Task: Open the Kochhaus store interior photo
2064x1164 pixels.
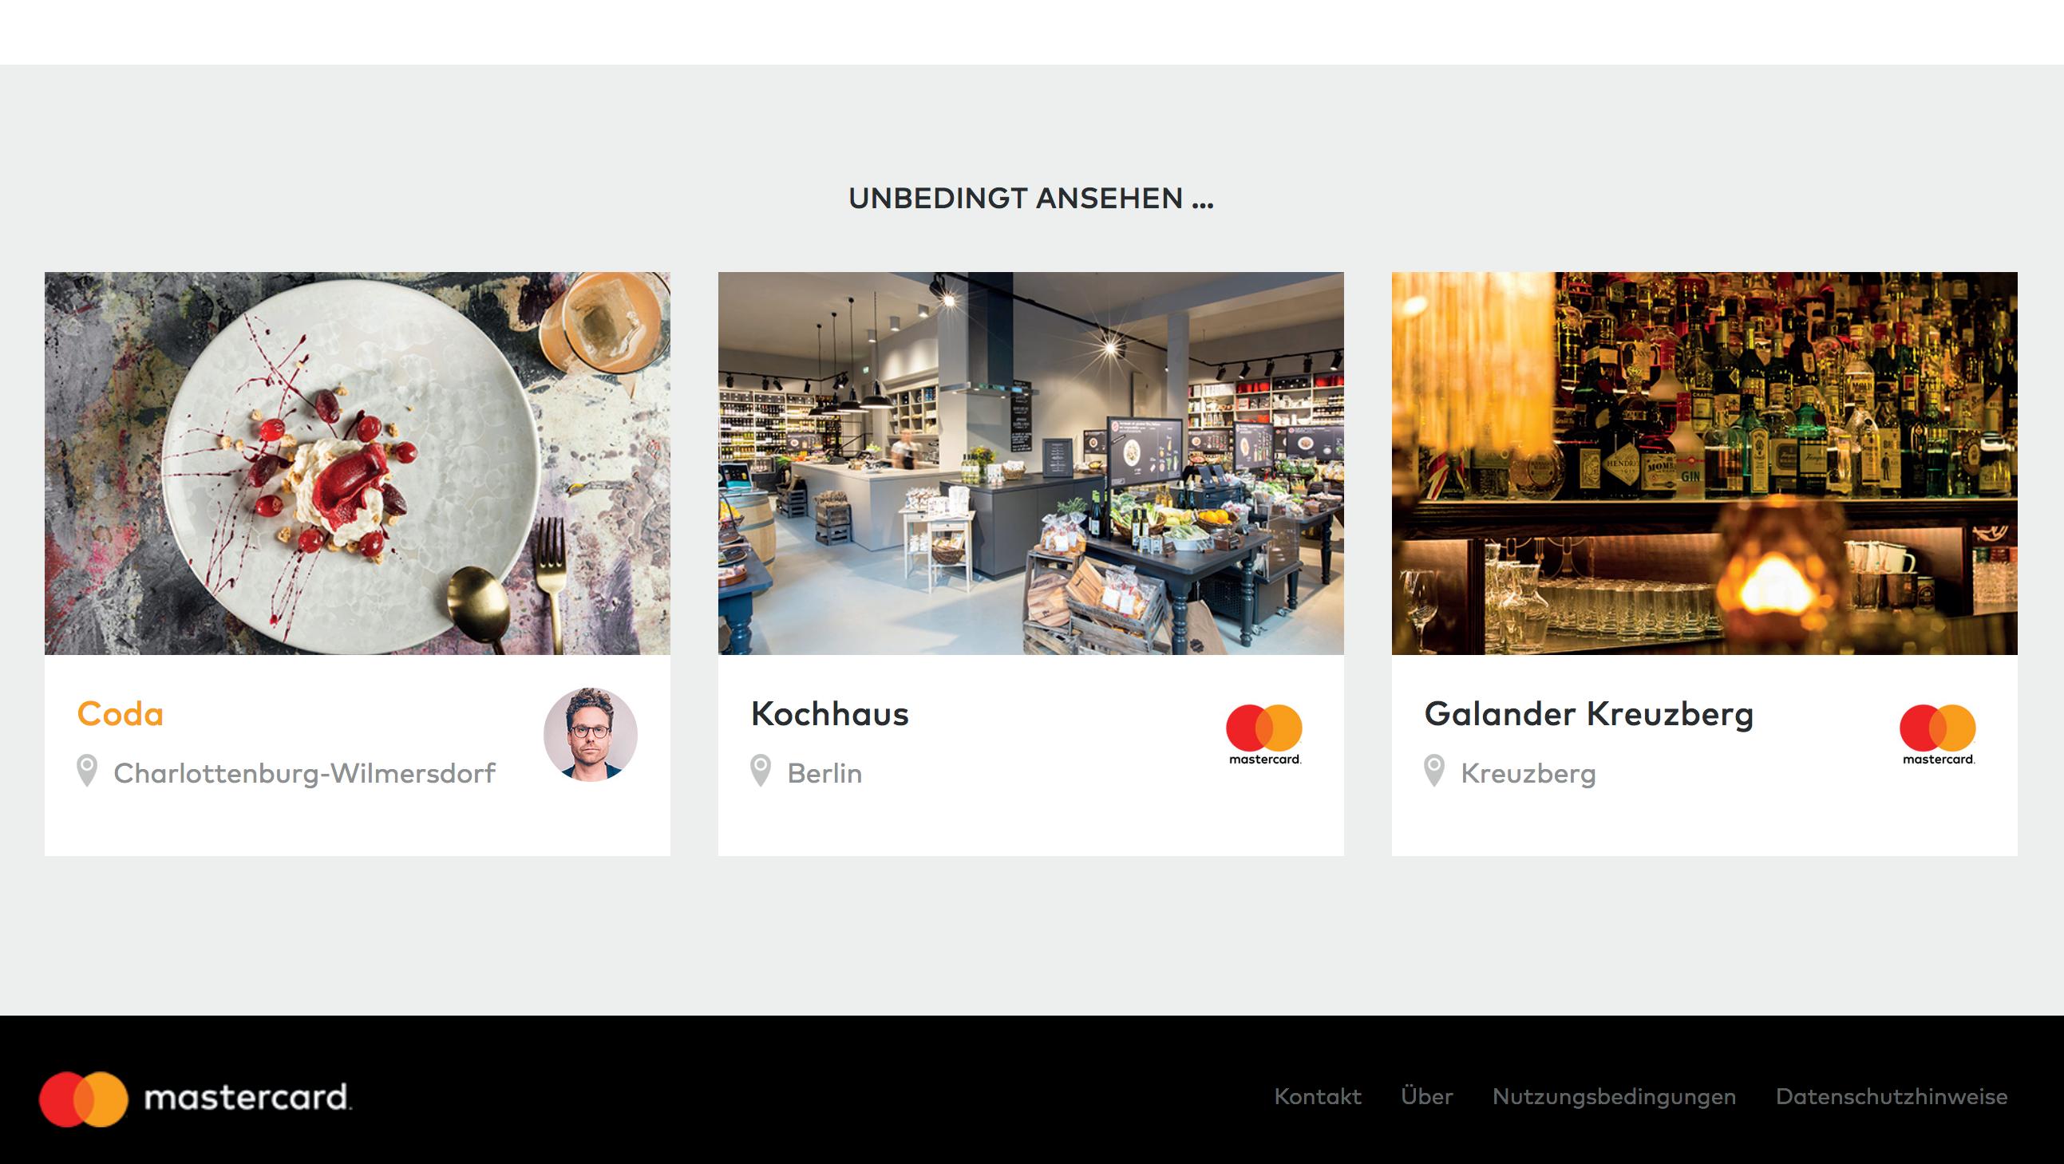Action: 1031,463
